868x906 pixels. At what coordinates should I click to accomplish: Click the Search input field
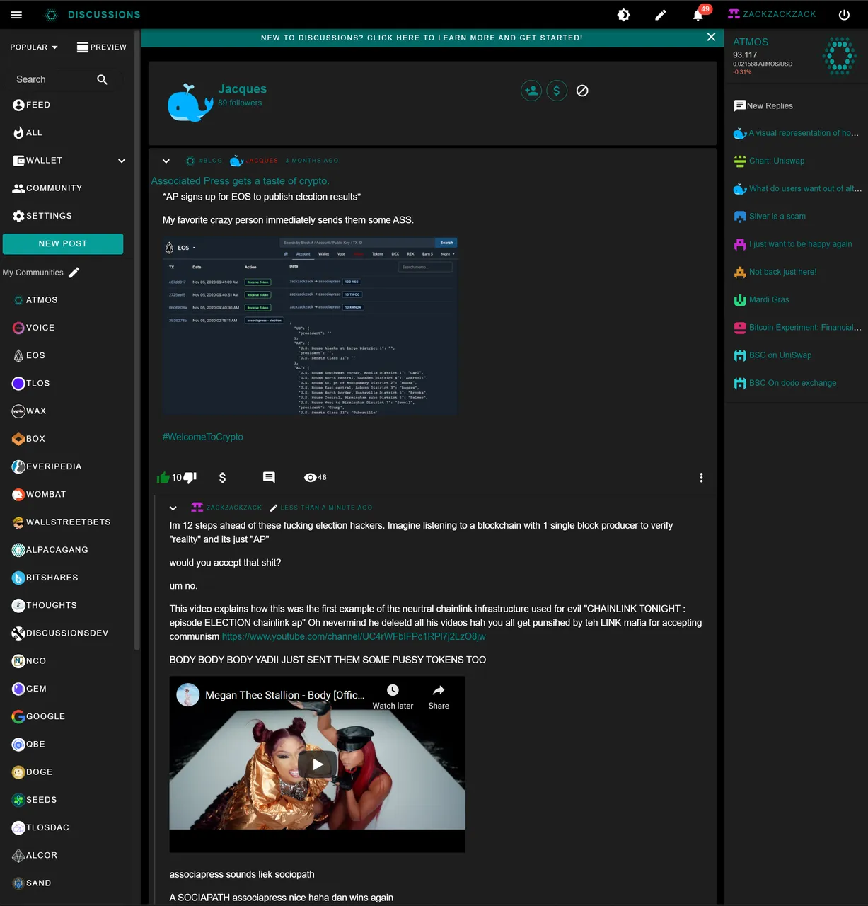point(53,79)
